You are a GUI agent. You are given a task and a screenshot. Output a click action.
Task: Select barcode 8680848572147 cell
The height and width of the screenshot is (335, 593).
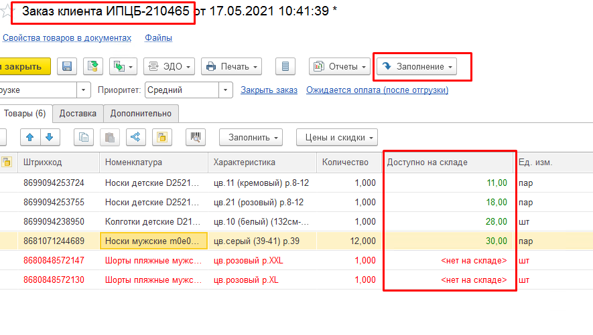click(x=58, y=261)
